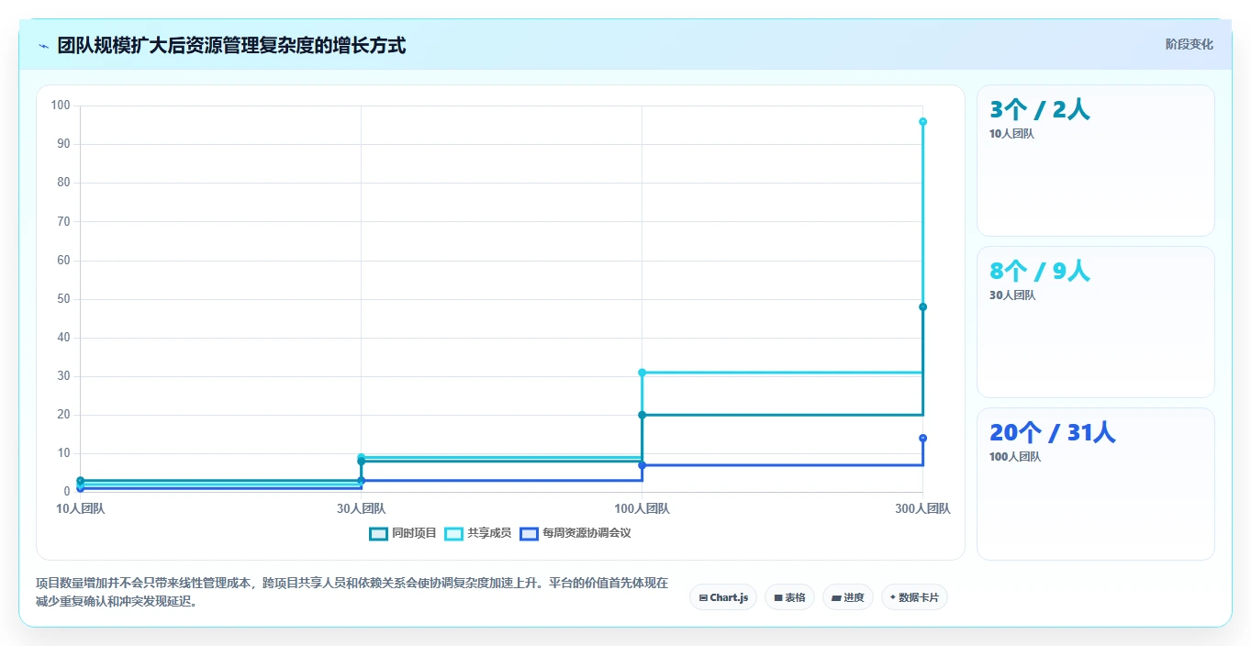Click the y-axis value 80
This screenshot has width=1251, height=646.
point(63,183)
